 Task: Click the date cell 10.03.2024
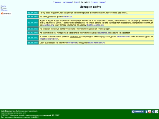(33, 17)
